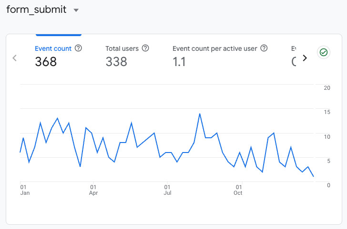
Task: Open help icon for Event count per active user
Action: (264, 48)
